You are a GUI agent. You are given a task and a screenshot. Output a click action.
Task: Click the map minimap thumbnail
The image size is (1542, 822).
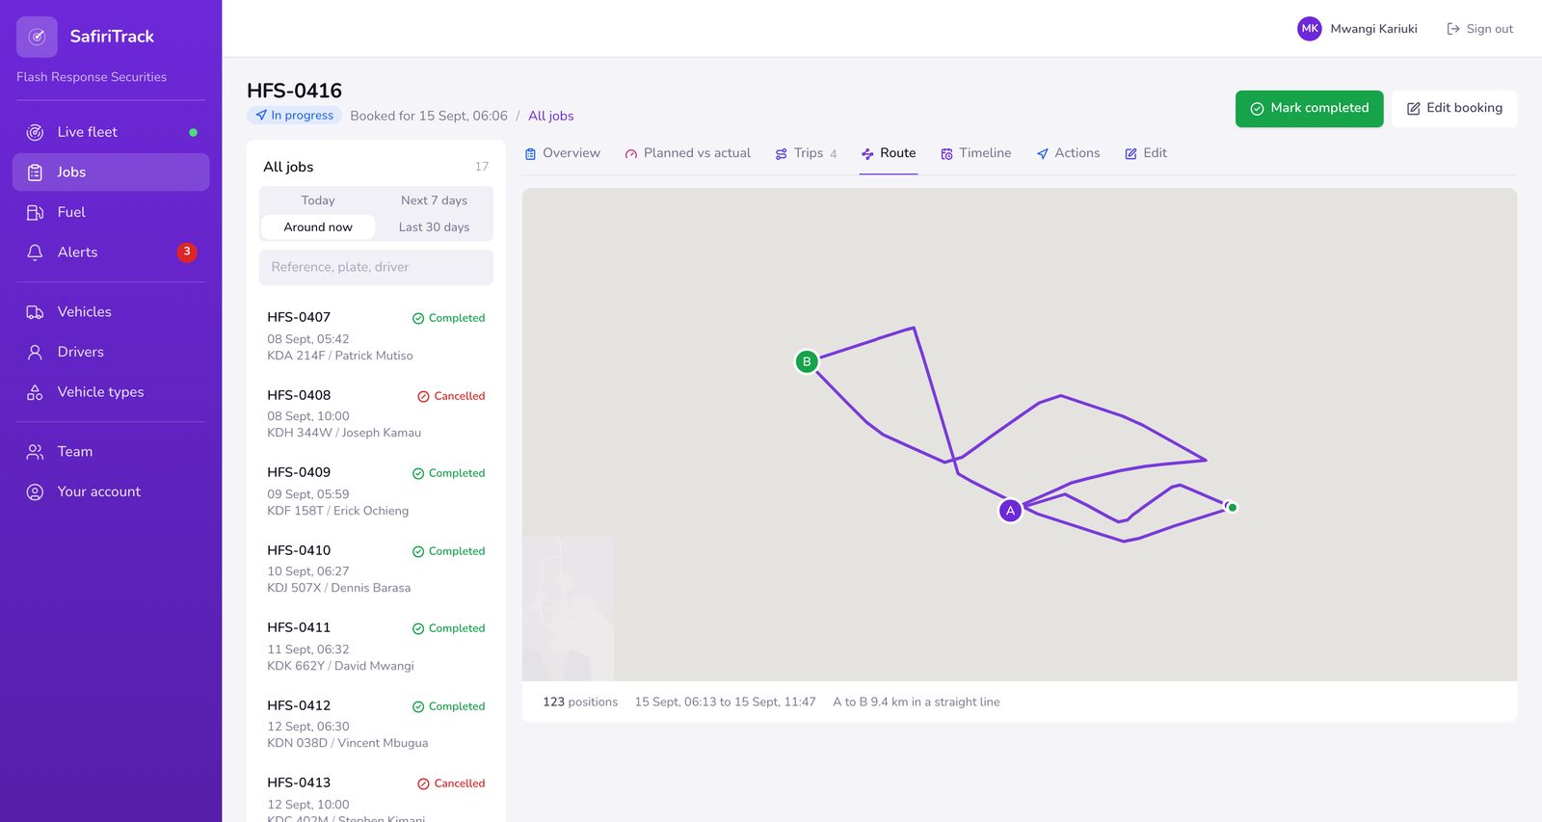(x=568, y=608)
